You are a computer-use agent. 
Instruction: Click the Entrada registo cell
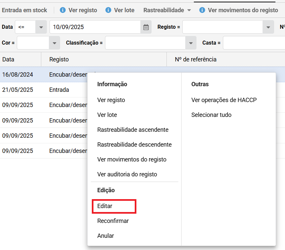click(59, 90)
